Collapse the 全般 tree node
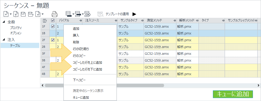This screenshot has width=261, height=101. 4,22
